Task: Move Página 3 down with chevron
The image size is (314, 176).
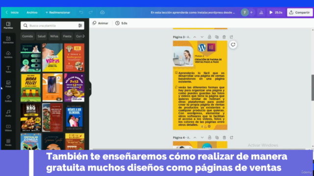Action: pyautogui.click(x=202, y=37)
